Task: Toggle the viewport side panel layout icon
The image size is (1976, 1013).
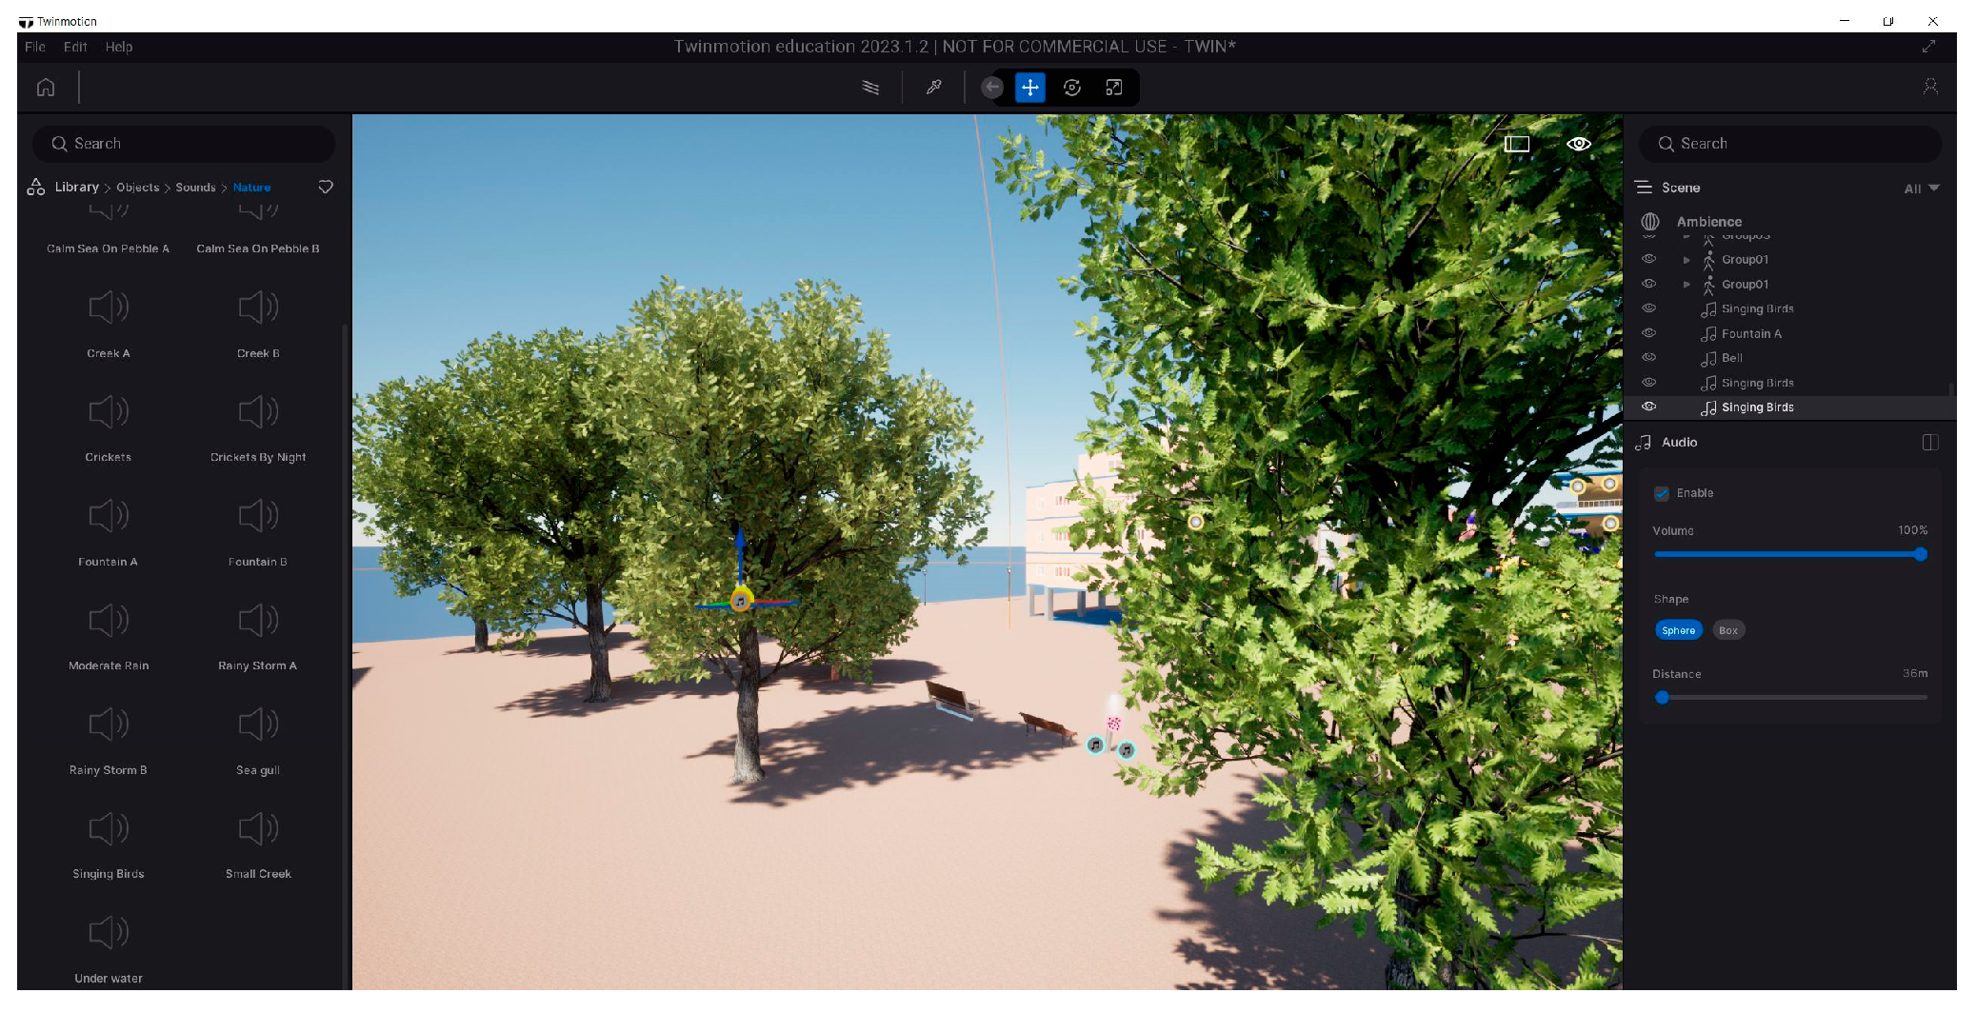Action: [1517, 144]
